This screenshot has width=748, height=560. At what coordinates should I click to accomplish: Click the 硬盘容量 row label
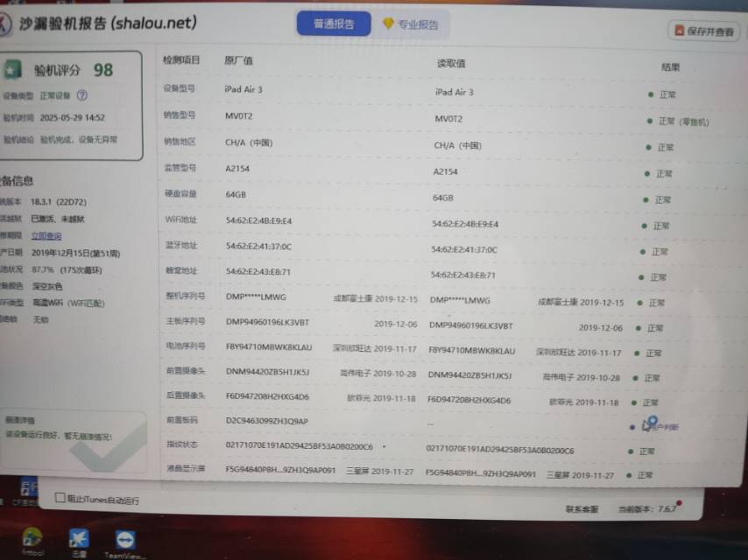pos(180,193)
